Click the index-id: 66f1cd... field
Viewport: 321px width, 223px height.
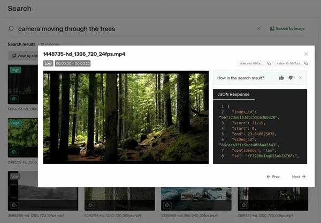coord(292,63)
